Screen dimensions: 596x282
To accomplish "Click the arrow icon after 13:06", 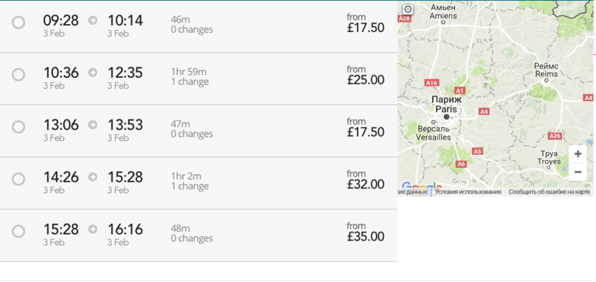I will pos(93,124).
